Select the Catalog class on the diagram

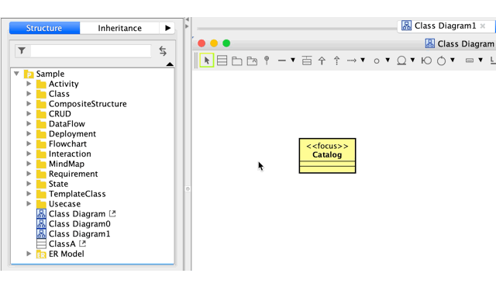(x=327, y=156)
